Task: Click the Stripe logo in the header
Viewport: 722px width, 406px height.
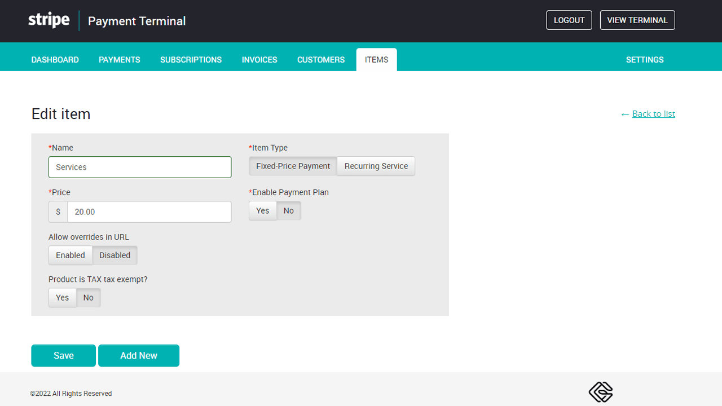Action: [49, 20]
